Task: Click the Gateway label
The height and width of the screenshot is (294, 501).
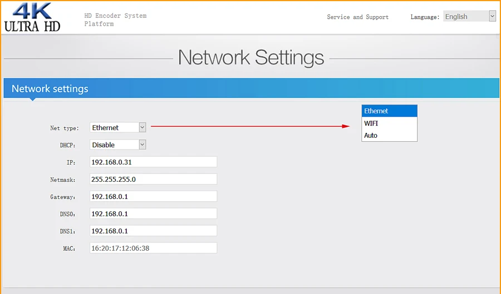Action: (62, 197)
